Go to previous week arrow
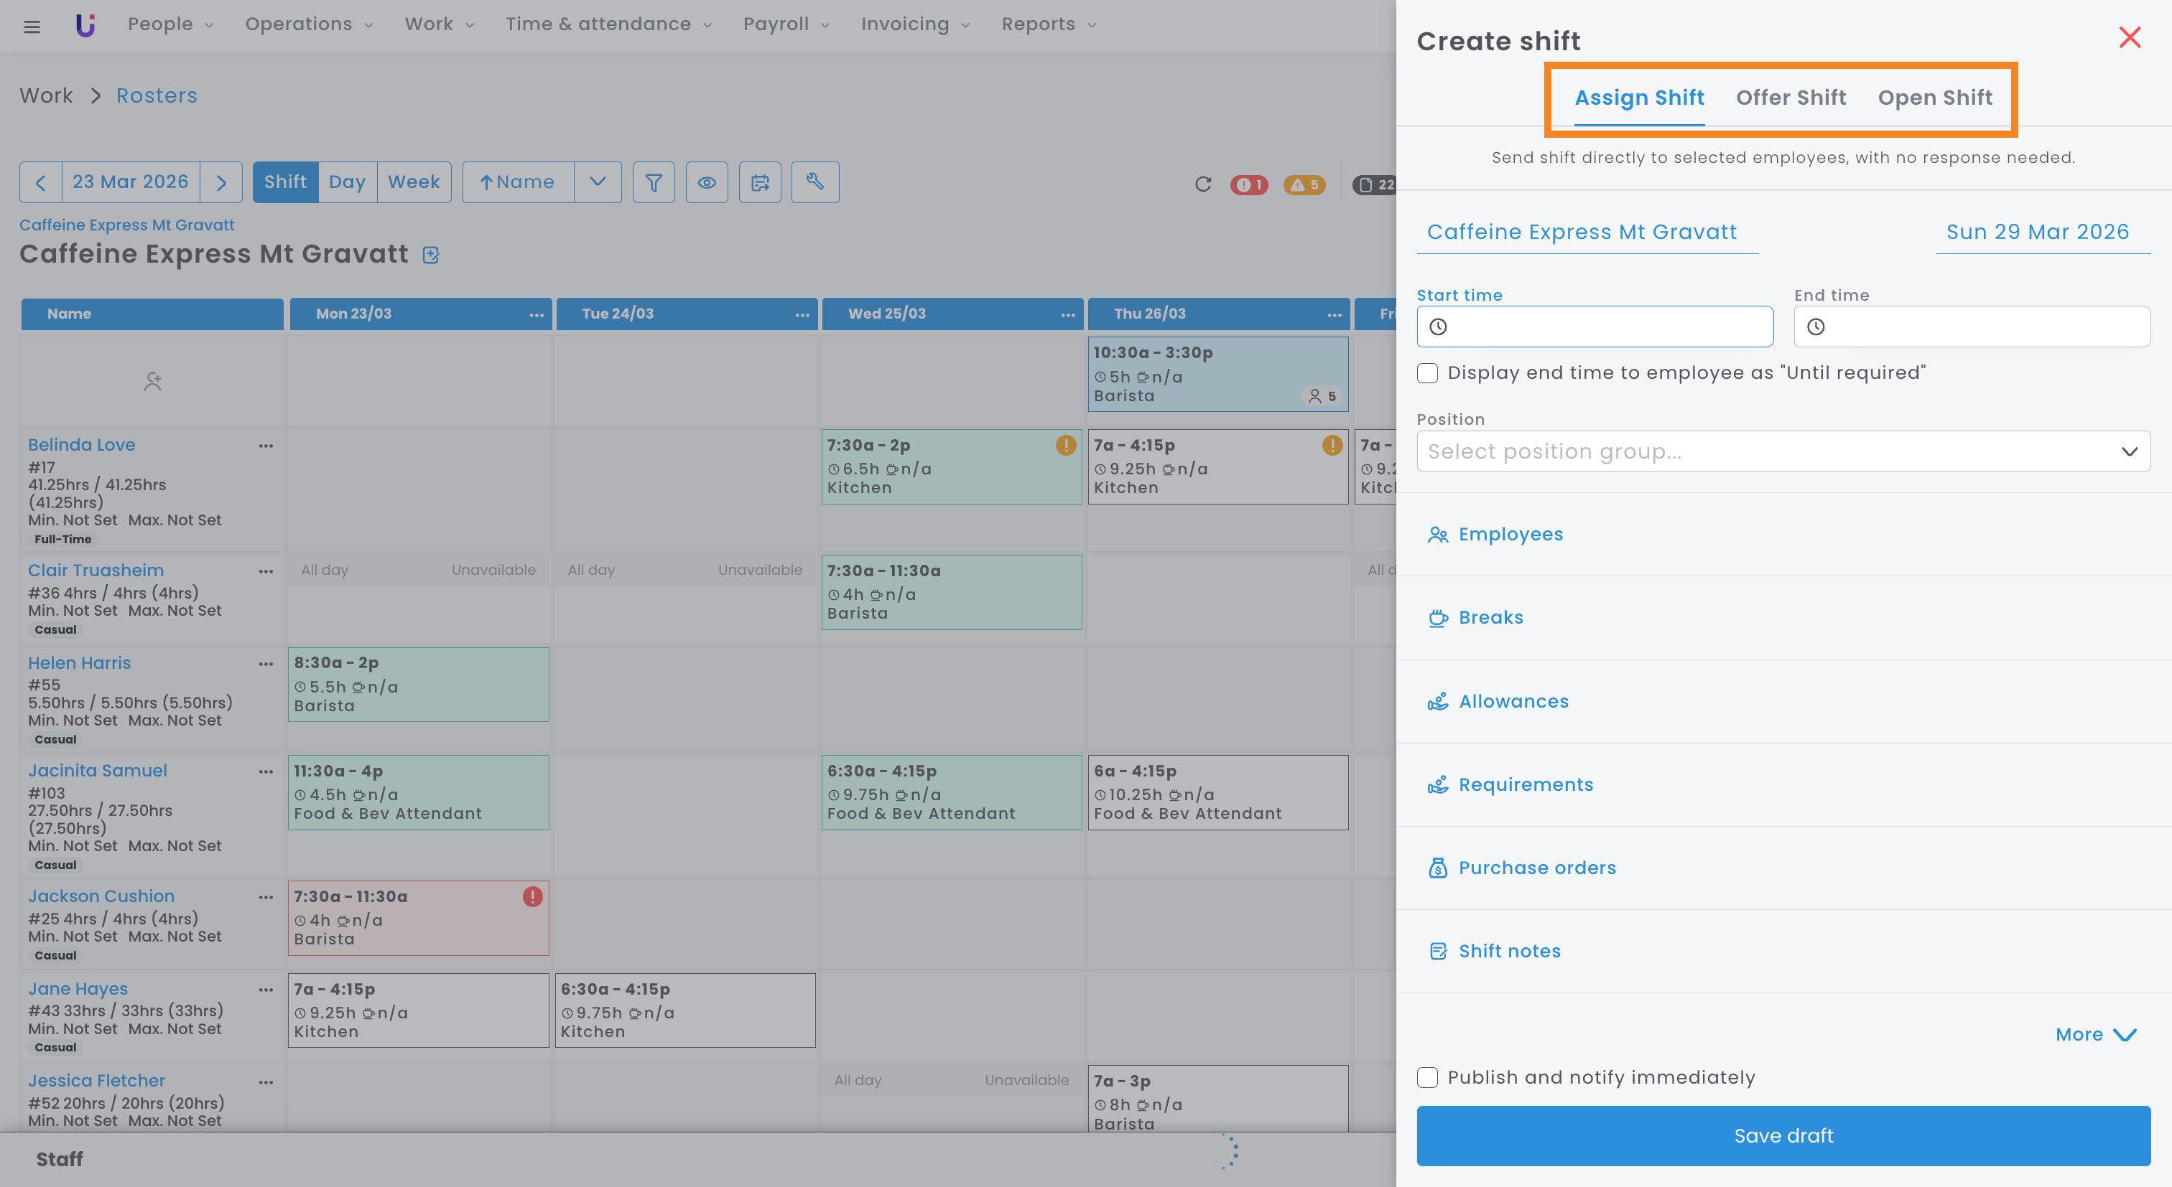Screen dimensions: 2172x1187 point(40,182)
